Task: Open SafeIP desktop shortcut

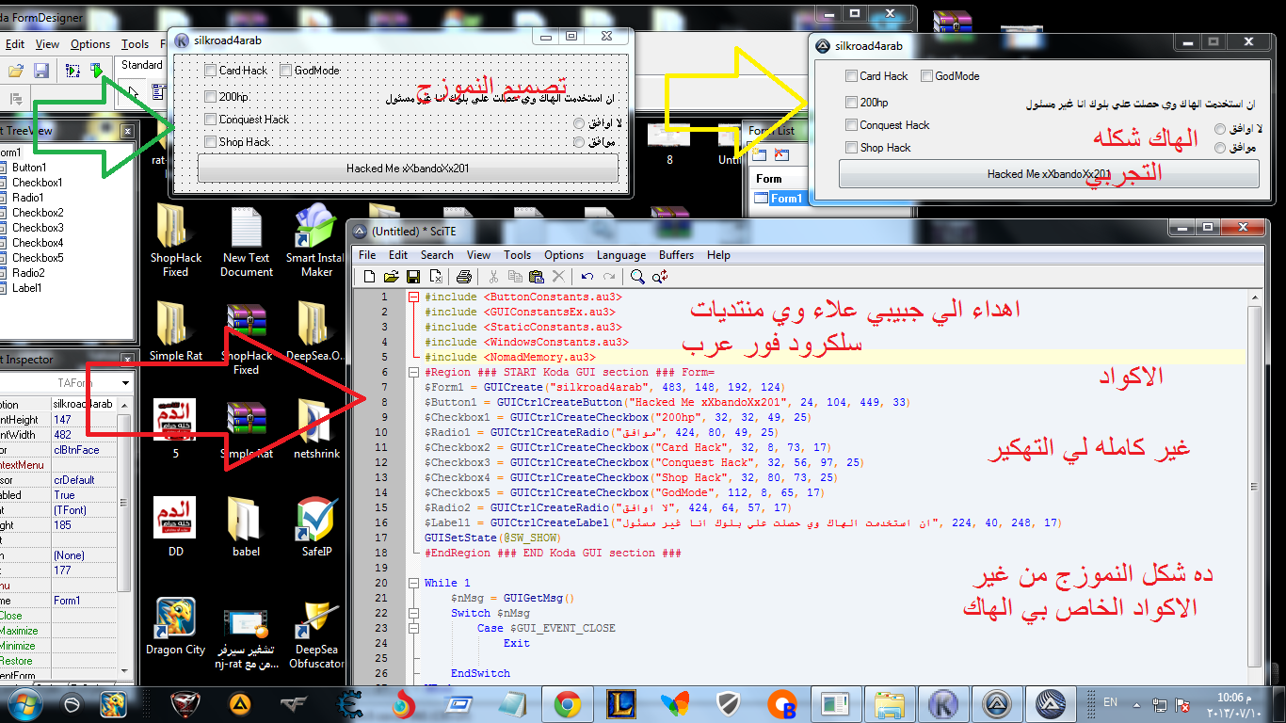Action: click(316, 527)
